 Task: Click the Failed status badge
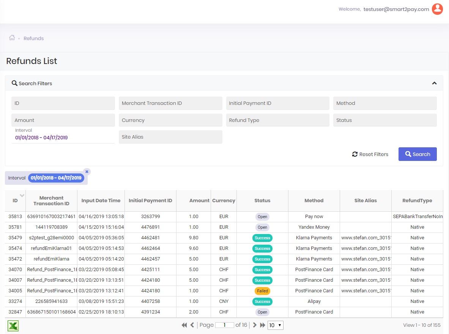click(262, 291)
